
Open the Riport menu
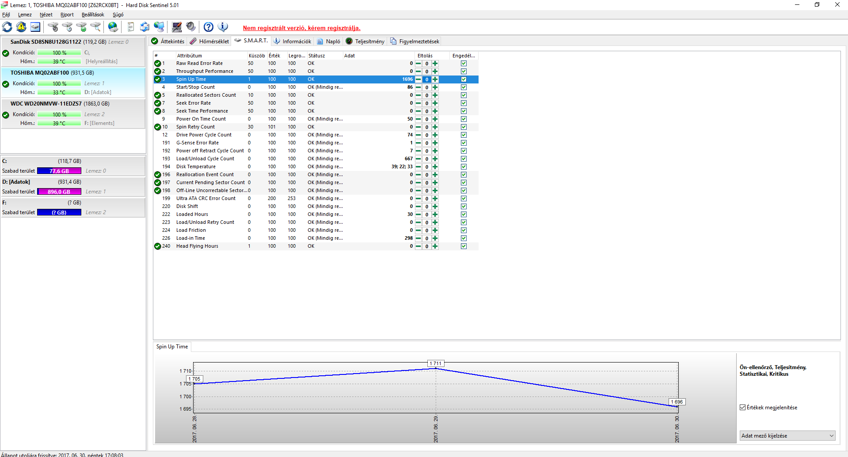67,15
